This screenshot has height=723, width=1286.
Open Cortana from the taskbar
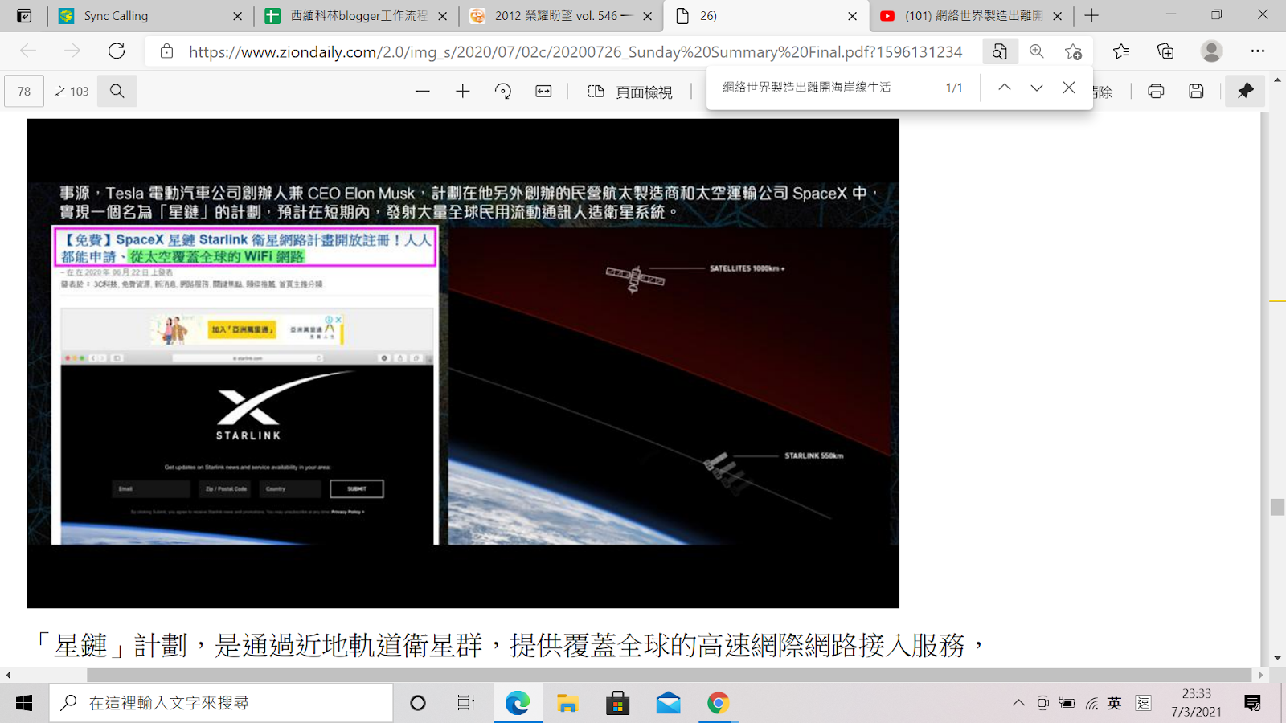click(418, 703)
